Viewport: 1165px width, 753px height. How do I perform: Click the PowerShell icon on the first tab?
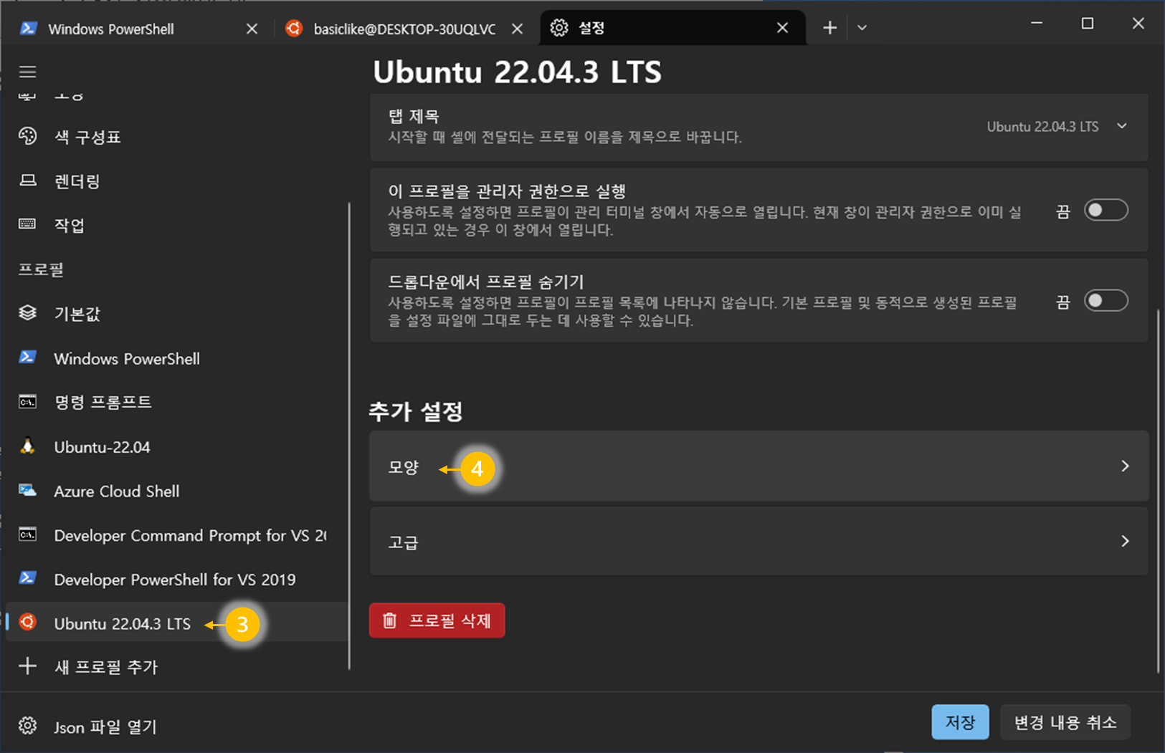[x=29, y=28]
